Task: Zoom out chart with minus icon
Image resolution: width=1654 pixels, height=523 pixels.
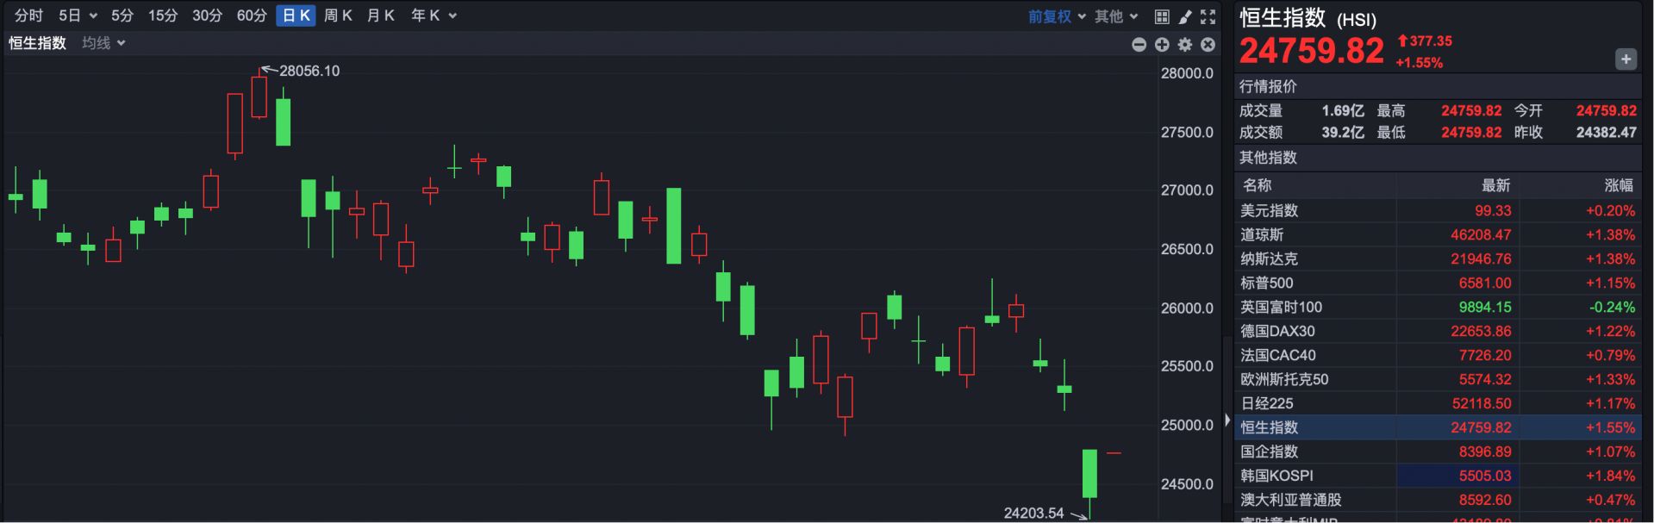Action: click(1139, 45)
